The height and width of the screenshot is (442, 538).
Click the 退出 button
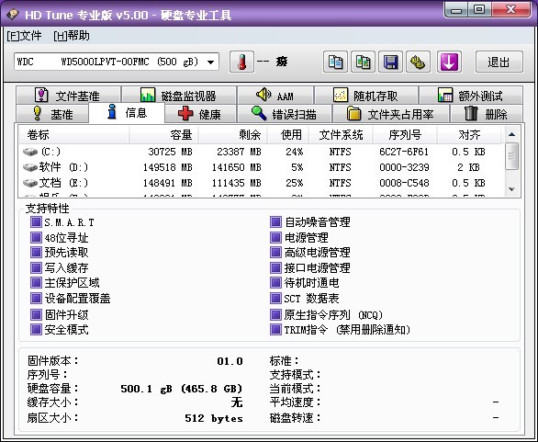[x=499, y=62]
